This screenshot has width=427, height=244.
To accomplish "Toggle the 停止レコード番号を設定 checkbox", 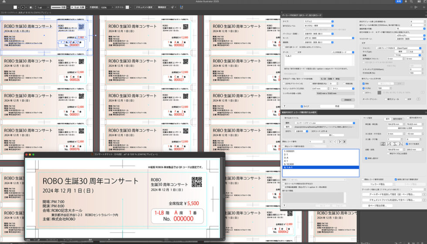I will pyautogui.click(x=284, y=146).
